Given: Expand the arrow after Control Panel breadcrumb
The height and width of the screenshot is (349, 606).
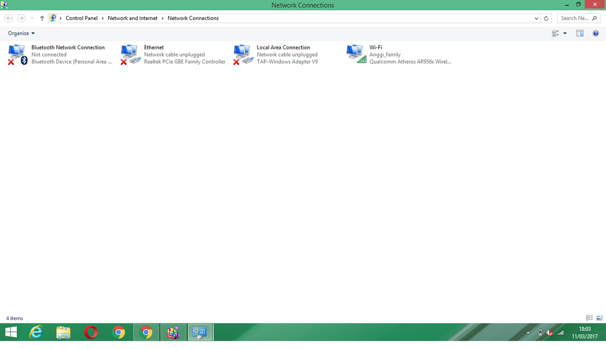Looking at the screenshot, I should coord(103,18).
